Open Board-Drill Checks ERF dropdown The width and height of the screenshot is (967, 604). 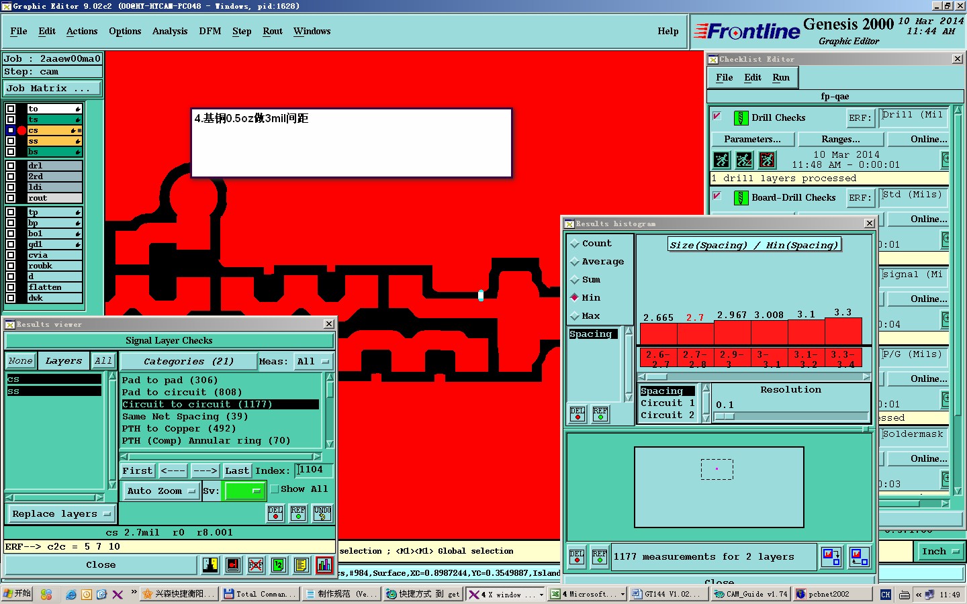[860, 198]
